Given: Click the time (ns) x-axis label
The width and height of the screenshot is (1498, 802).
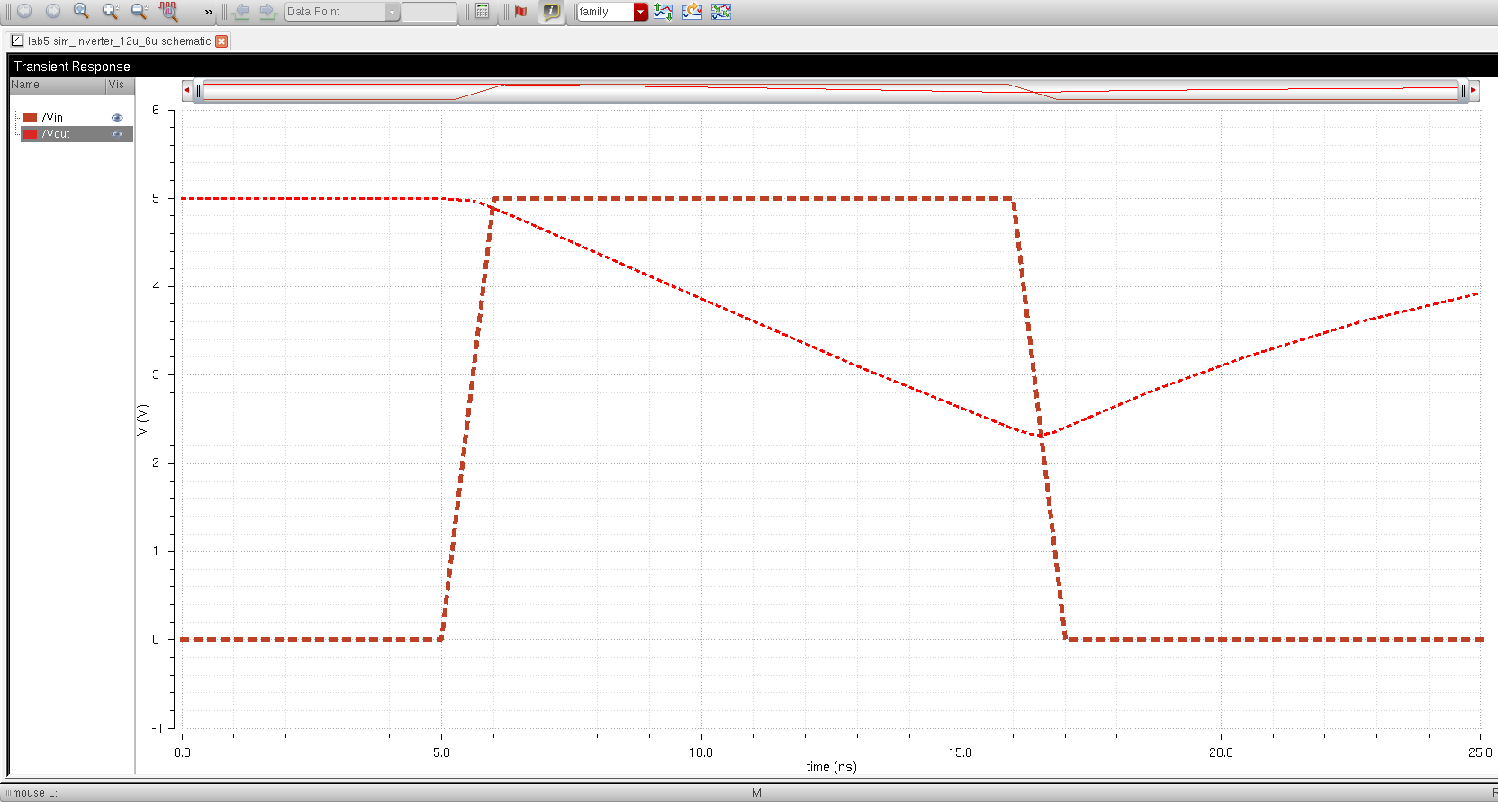Looking at the screenshot, I should [x=831, y=767].
